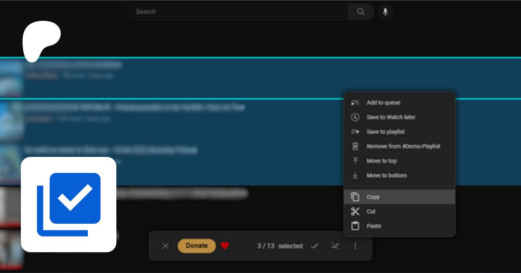
Task: Select all videos with the checkmark icon
Action: click(x=315, y=246)
